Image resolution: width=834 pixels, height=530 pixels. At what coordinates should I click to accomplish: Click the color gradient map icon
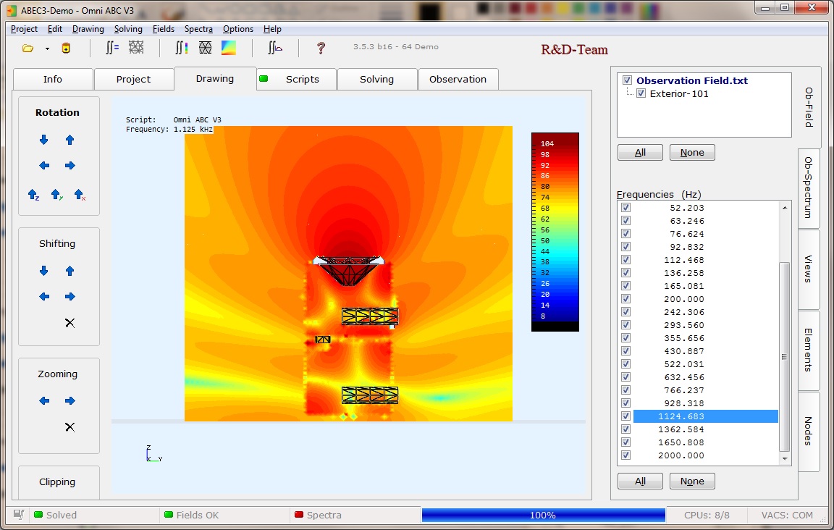click(x=229, y=48)
